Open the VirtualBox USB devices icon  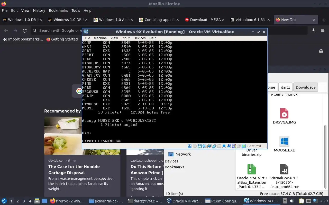[x=214, y=146]
